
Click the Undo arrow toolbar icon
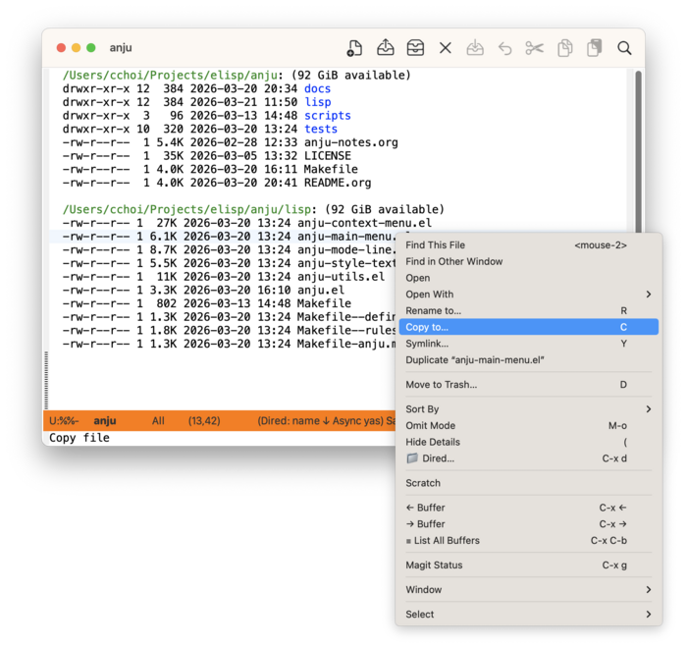[504, 48]
